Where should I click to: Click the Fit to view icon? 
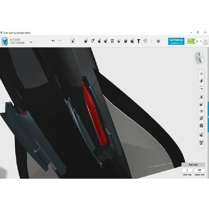(x=201, y=97)
